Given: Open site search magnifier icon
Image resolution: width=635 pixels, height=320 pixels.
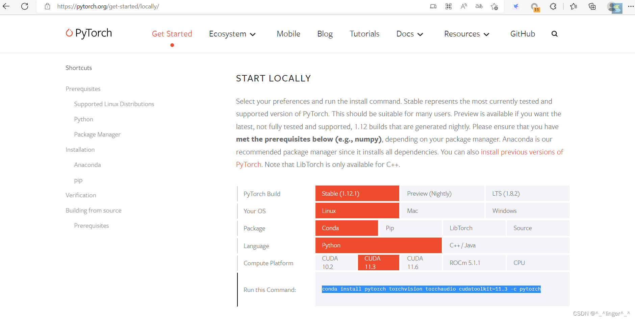Looking at the screenshot, I should coord(555,34).
